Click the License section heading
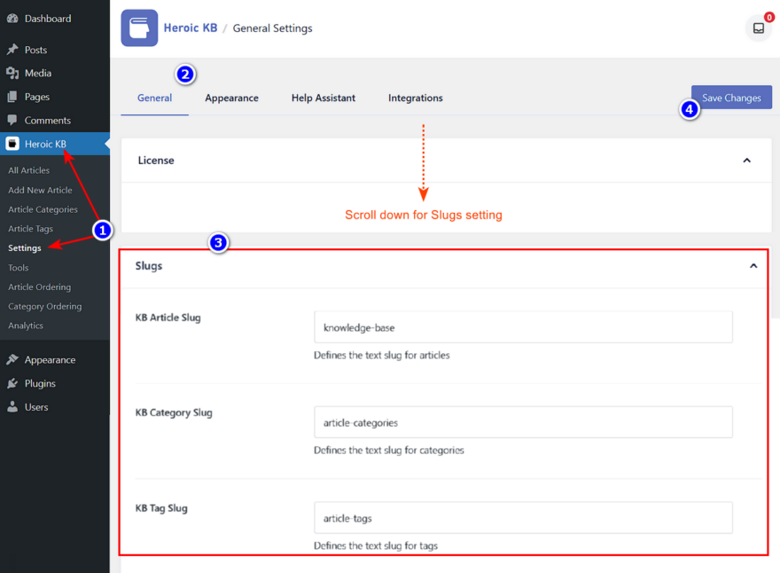This screenshot has height=573, width=780. pyautogui.click(x=156, y=161)
